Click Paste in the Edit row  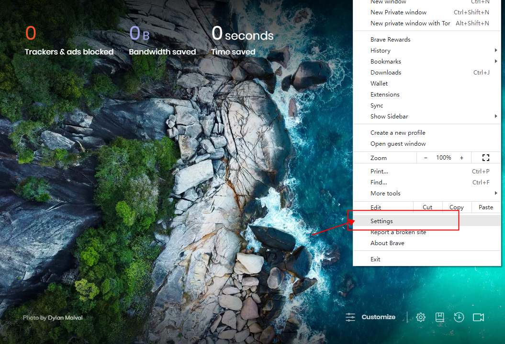click(485, 207)
